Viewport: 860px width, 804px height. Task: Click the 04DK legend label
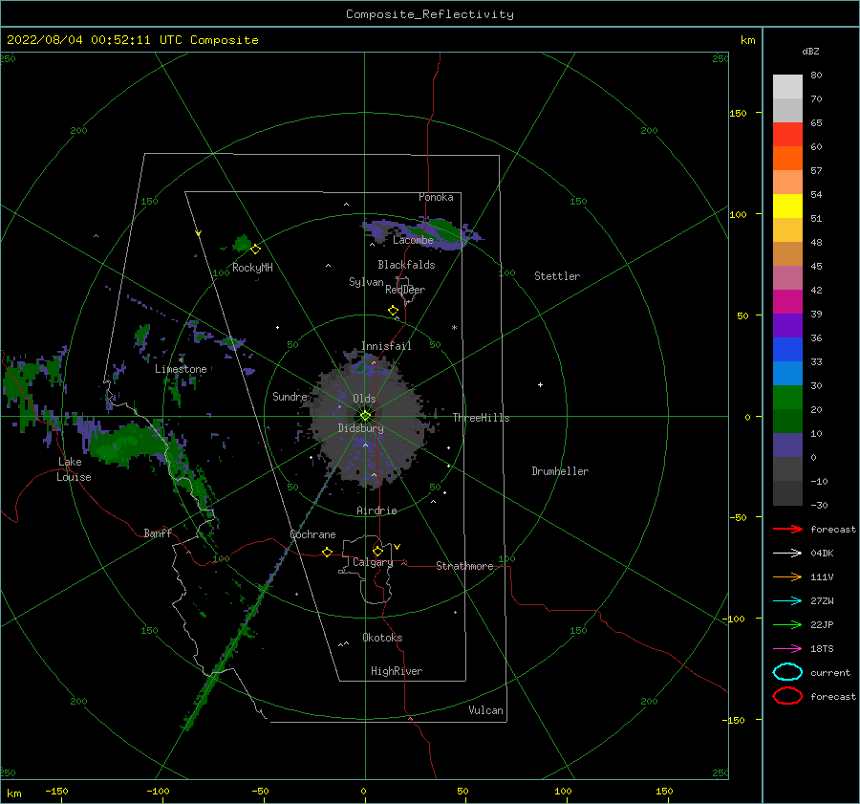click(822, 553)
